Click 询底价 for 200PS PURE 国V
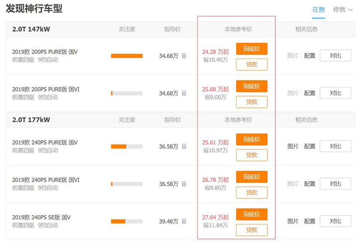Image resolution: width=356 pixels, height=242 pixels. pos(252,49)
